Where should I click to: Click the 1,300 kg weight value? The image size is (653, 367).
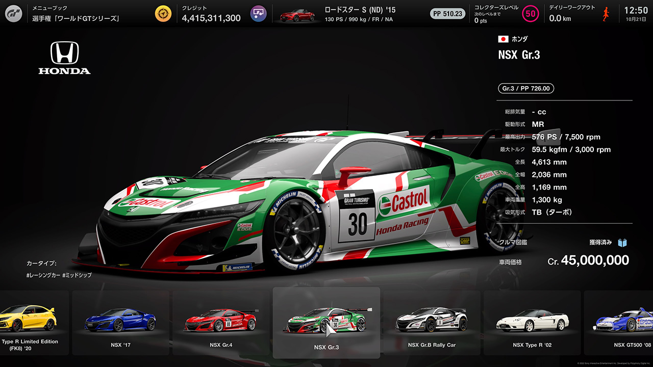[x=546, y=200]
